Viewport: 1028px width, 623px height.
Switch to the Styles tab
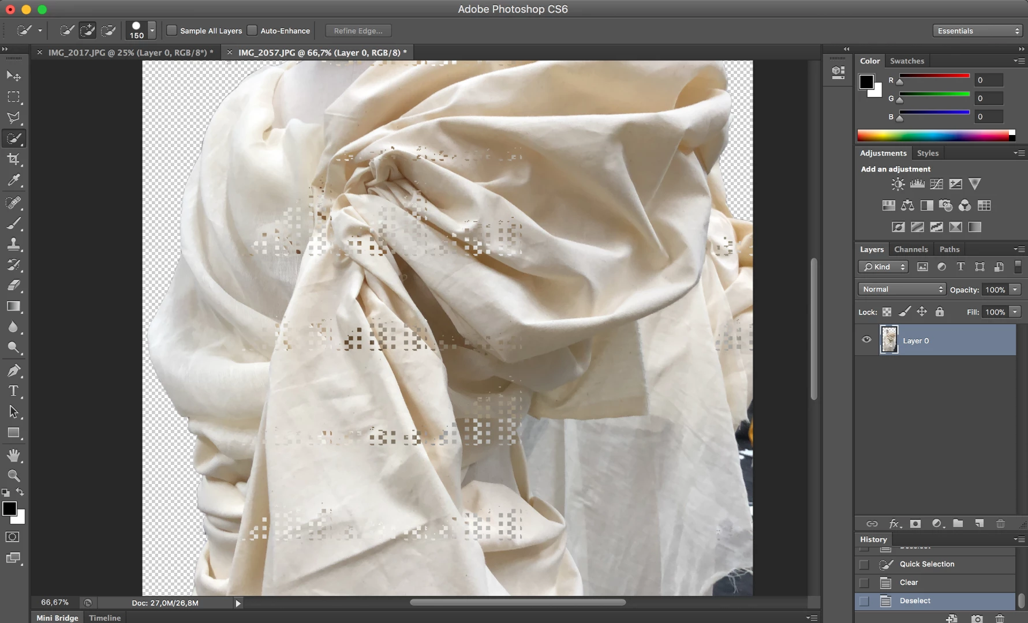point(928,153)
